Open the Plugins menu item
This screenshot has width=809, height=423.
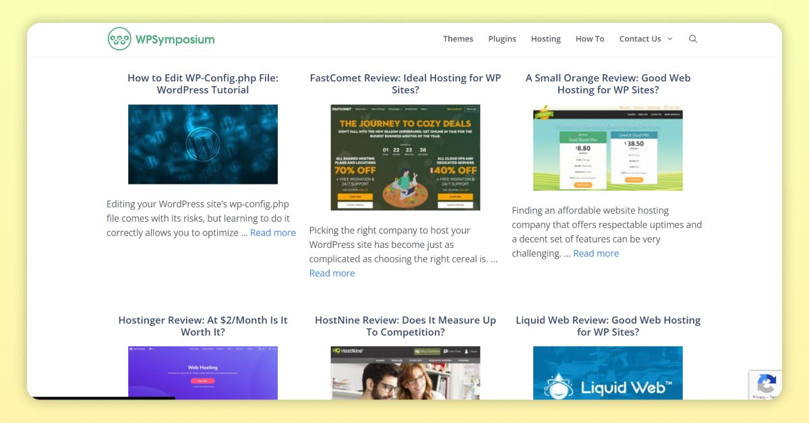click(502, 39)
